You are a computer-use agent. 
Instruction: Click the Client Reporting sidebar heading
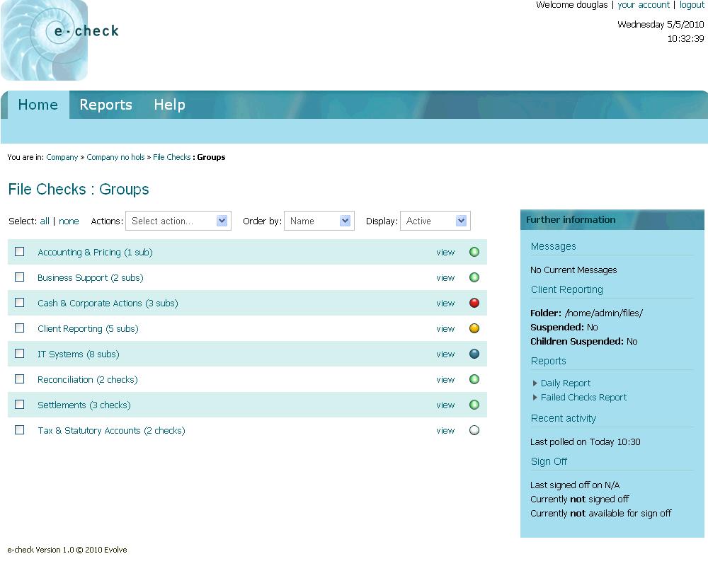pyautogui.click(x=567, y=290)
